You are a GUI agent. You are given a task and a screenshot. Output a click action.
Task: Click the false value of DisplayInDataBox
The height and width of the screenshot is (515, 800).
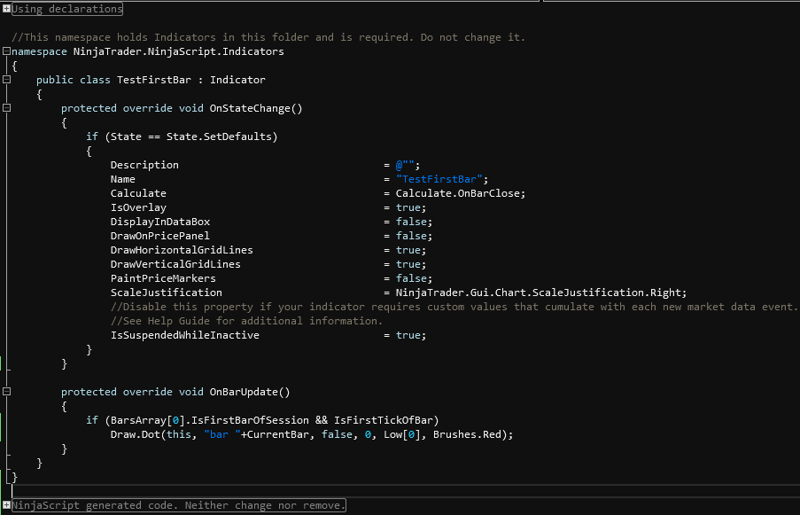(411, 222)
